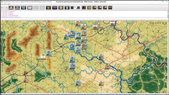The image size is (169, 95).
Task: Click the FAIRFAX county label
Action: (158, 23)
